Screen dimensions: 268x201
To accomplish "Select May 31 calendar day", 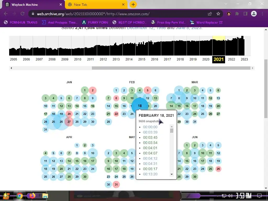I will (116, 185).
